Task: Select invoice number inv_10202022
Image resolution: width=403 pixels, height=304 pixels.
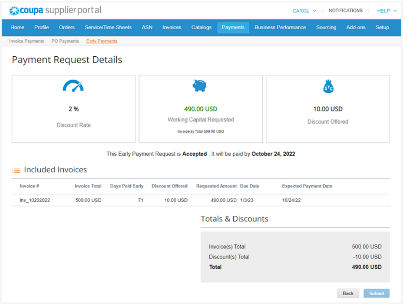Action: 35,200
